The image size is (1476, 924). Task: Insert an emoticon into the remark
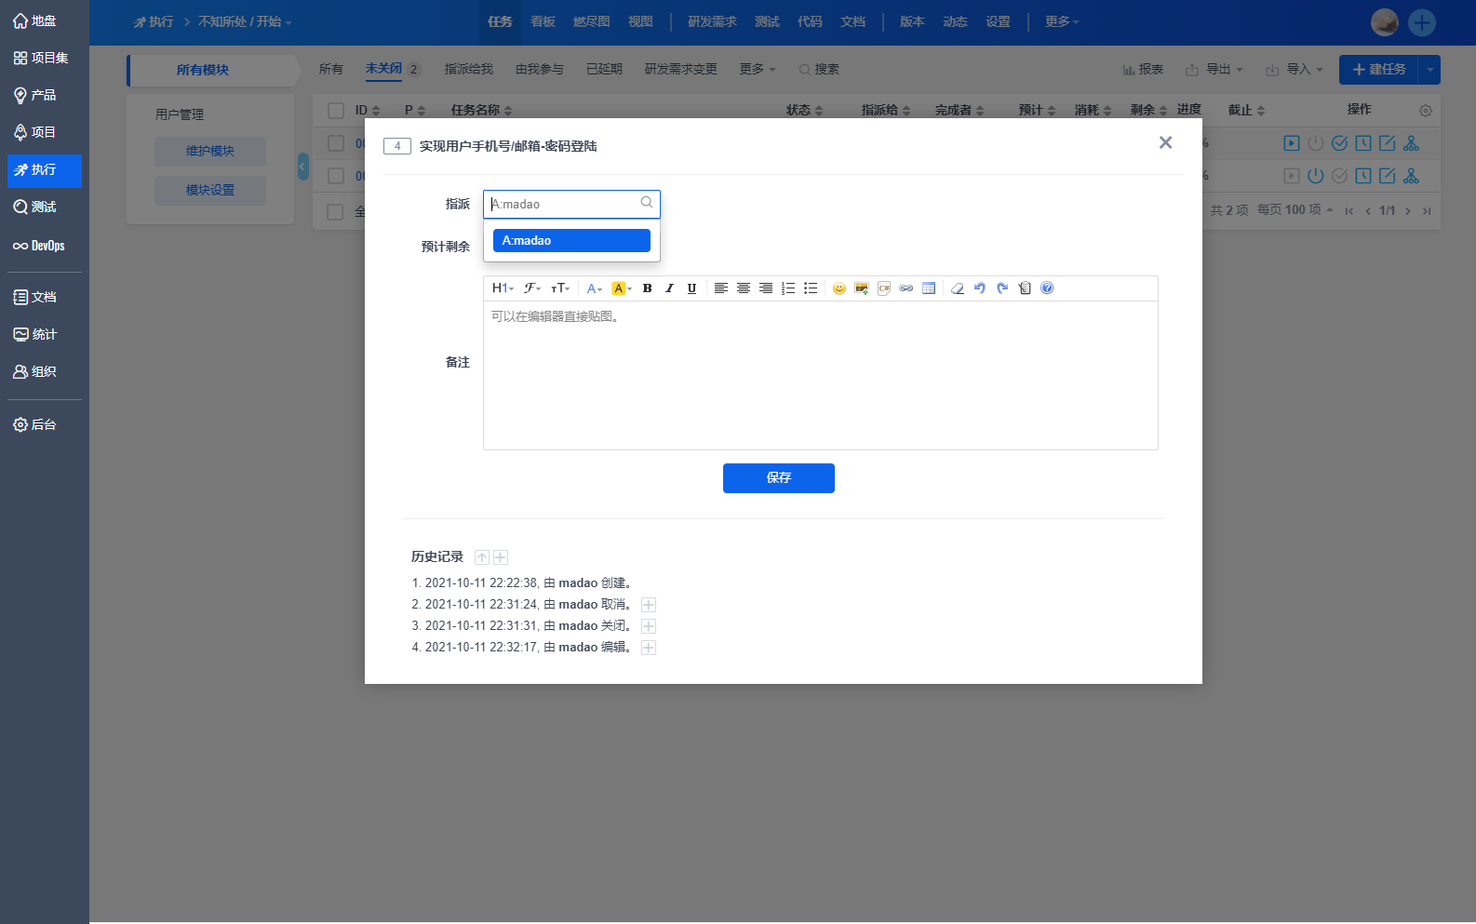[x=839, y=288]
